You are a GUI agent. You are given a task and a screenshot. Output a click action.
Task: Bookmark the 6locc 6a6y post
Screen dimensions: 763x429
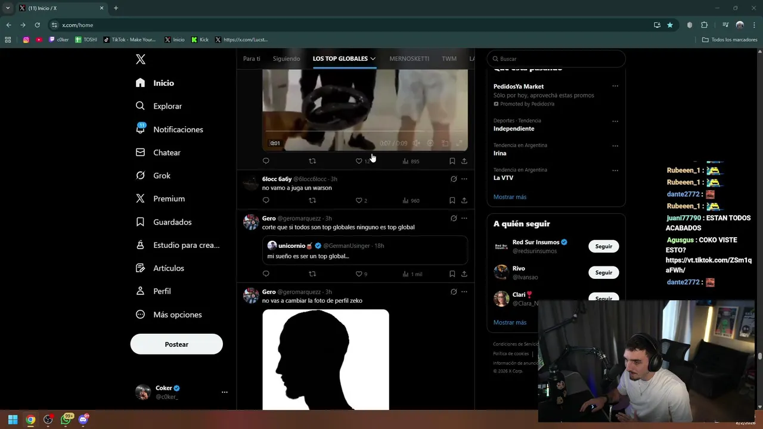click(x=452, y=200)
